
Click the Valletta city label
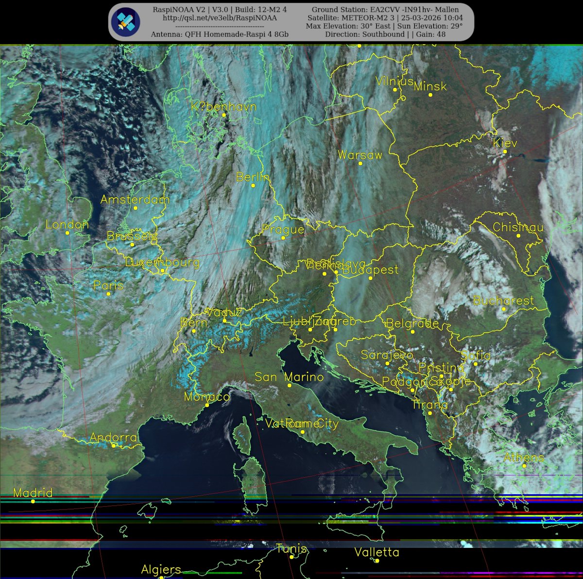click(x=377, y=552)
